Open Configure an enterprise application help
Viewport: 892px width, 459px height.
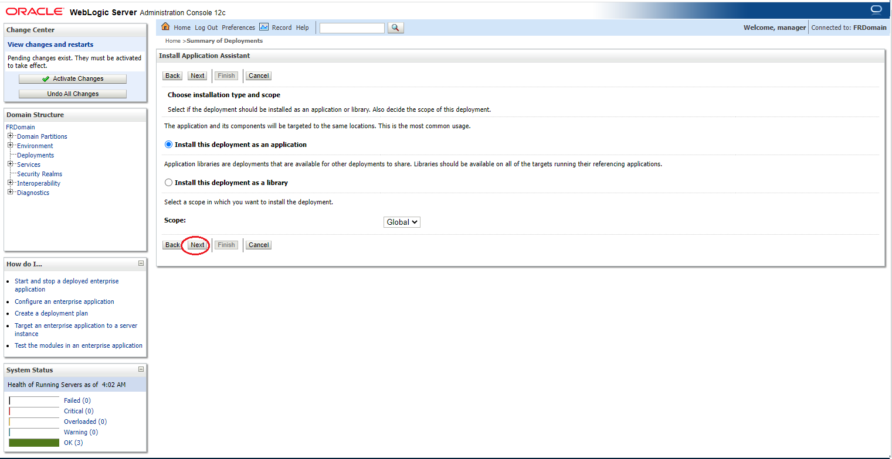click(65, 302)
